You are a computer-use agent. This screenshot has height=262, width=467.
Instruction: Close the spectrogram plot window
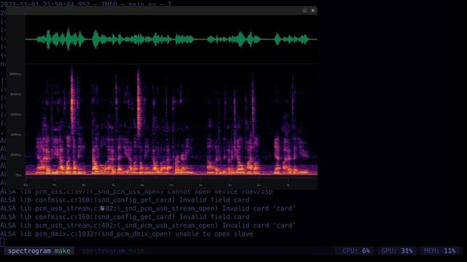click(x=313, y=10)
